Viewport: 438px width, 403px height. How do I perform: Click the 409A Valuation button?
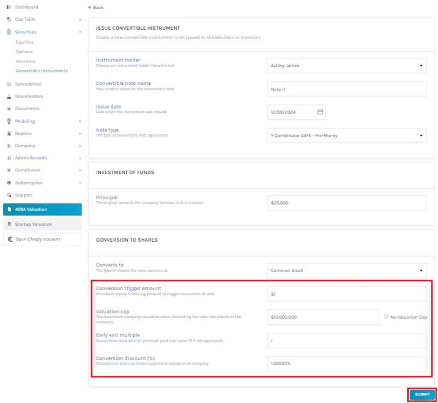pos(42,210)
